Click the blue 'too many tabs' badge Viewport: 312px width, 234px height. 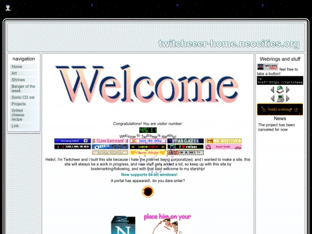(73, 141)
